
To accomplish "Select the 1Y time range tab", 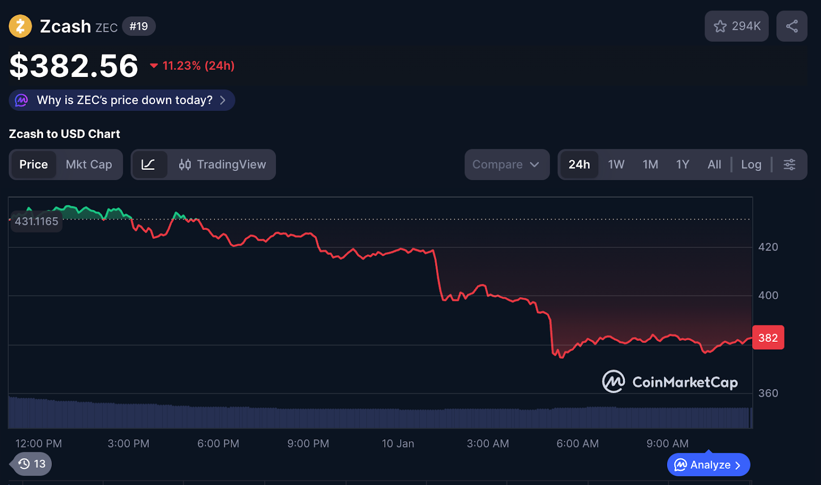I will [682, 165].
